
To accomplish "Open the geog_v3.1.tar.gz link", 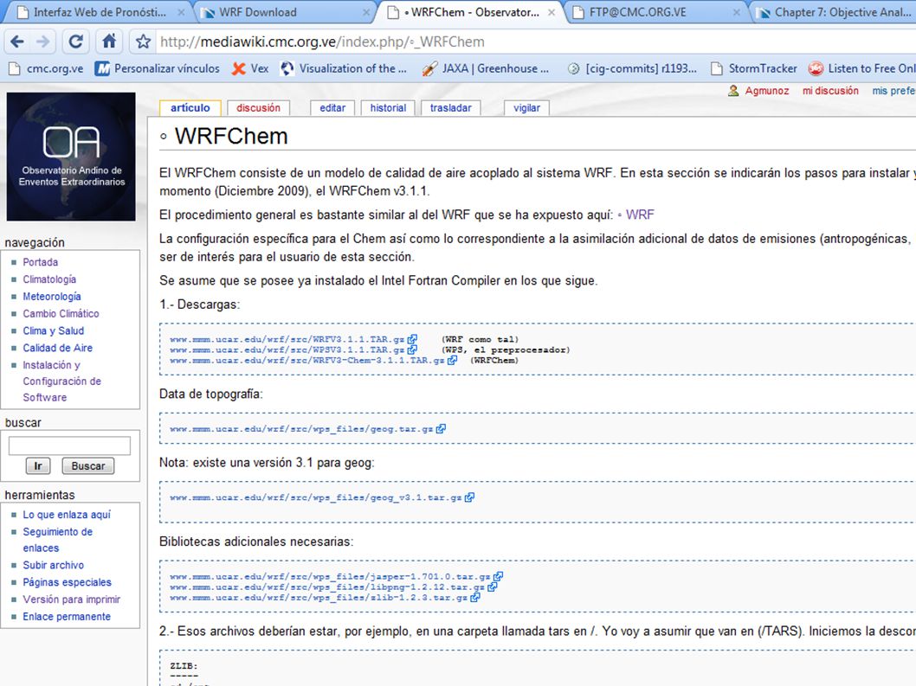I will (x=322, y=497).
